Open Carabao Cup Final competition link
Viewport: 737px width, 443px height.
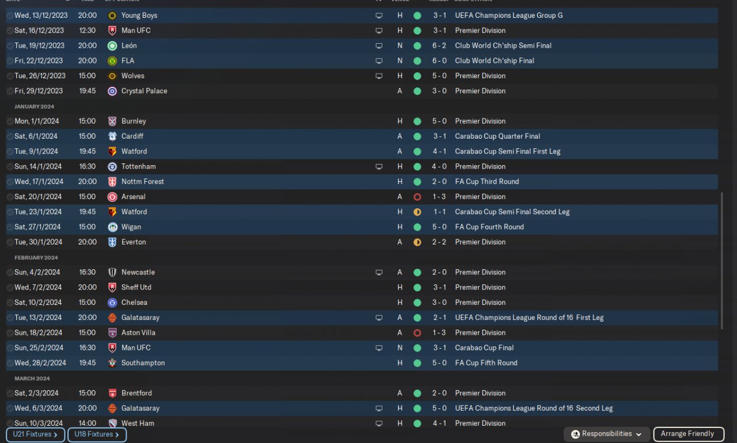pos(484,347)
